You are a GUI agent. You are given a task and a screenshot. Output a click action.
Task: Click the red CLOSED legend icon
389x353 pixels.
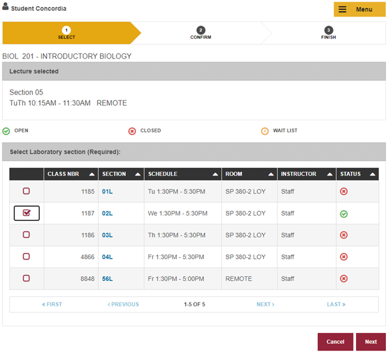(132, 131)
